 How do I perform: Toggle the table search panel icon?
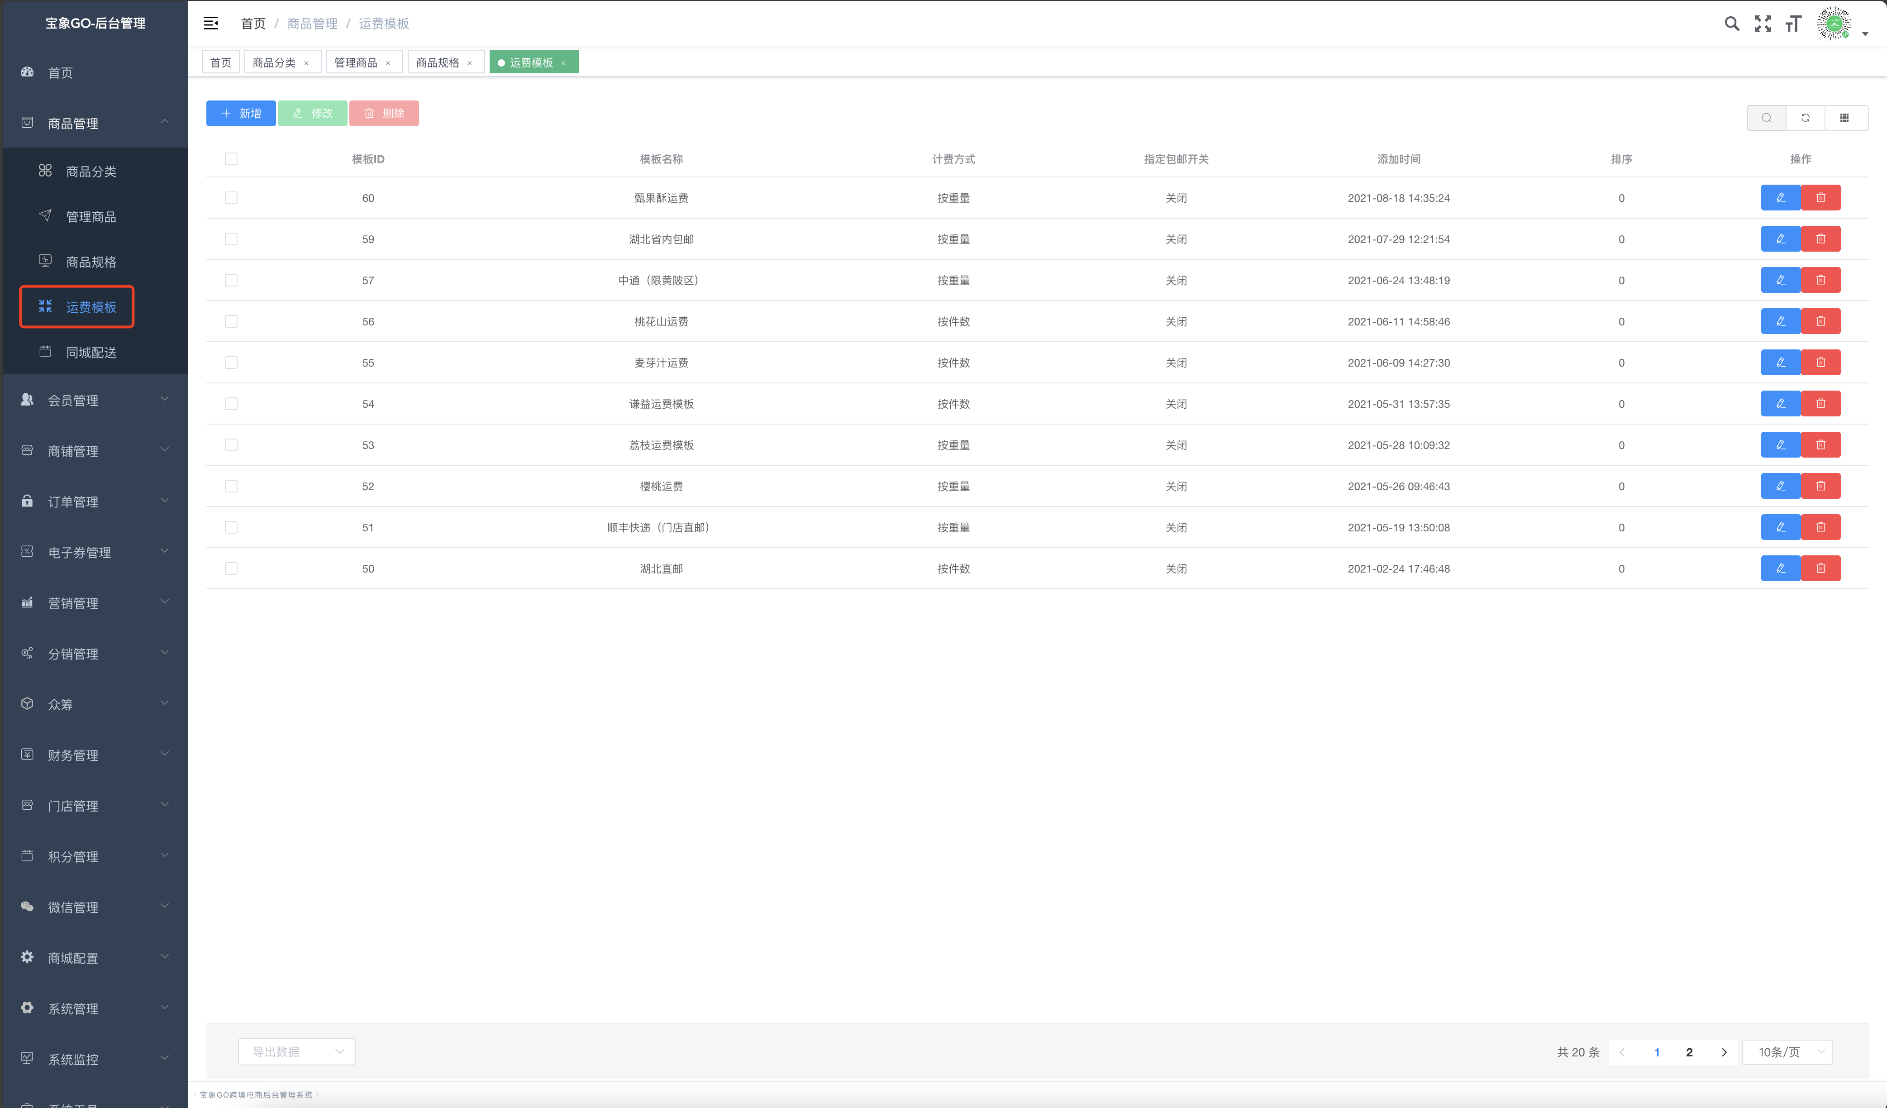click(x=1767, y=118)
